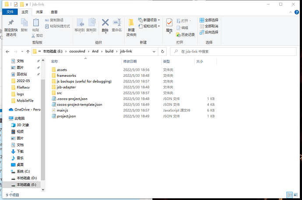302x200 pixels.
Task: Click the Properties (属性) checkmark icon
Action: pos(169,23)
